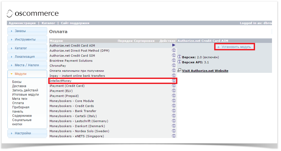Viewport: 281px width, 151px height.
Task: Open Сайт поддержки in the top menu
Action: coord(75,23)
